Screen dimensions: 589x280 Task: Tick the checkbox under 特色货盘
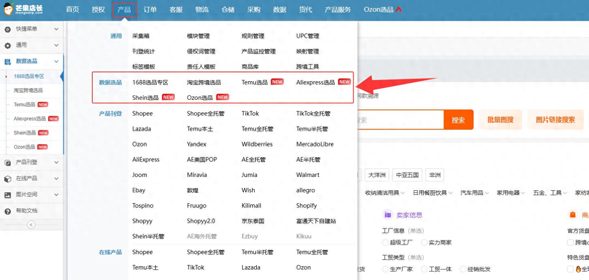570,269
